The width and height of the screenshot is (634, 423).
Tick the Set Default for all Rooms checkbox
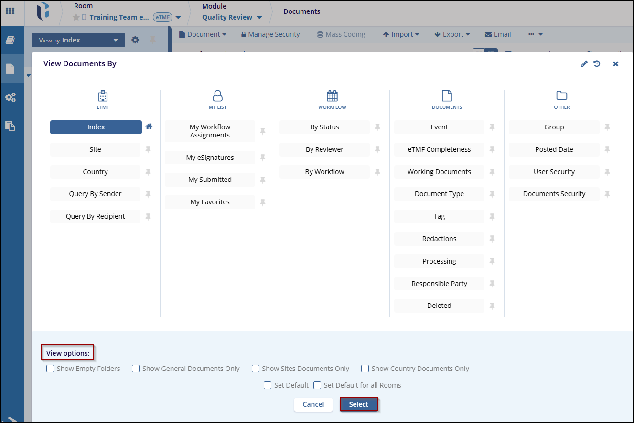point(317,385)
